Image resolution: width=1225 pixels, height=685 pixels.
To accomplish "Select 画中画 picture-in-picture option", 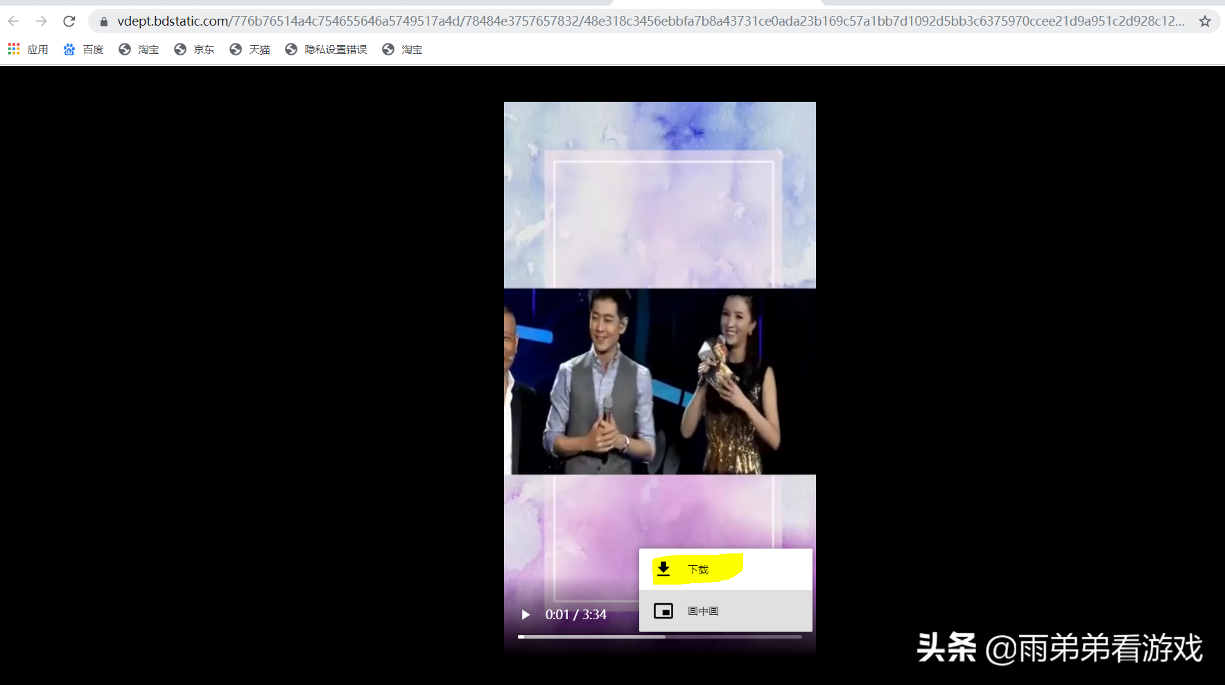I will 726,611.
